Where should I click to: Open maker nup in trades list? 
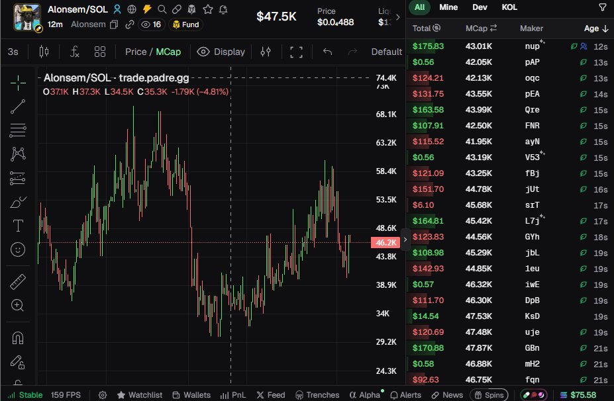(x=532, y=46)
